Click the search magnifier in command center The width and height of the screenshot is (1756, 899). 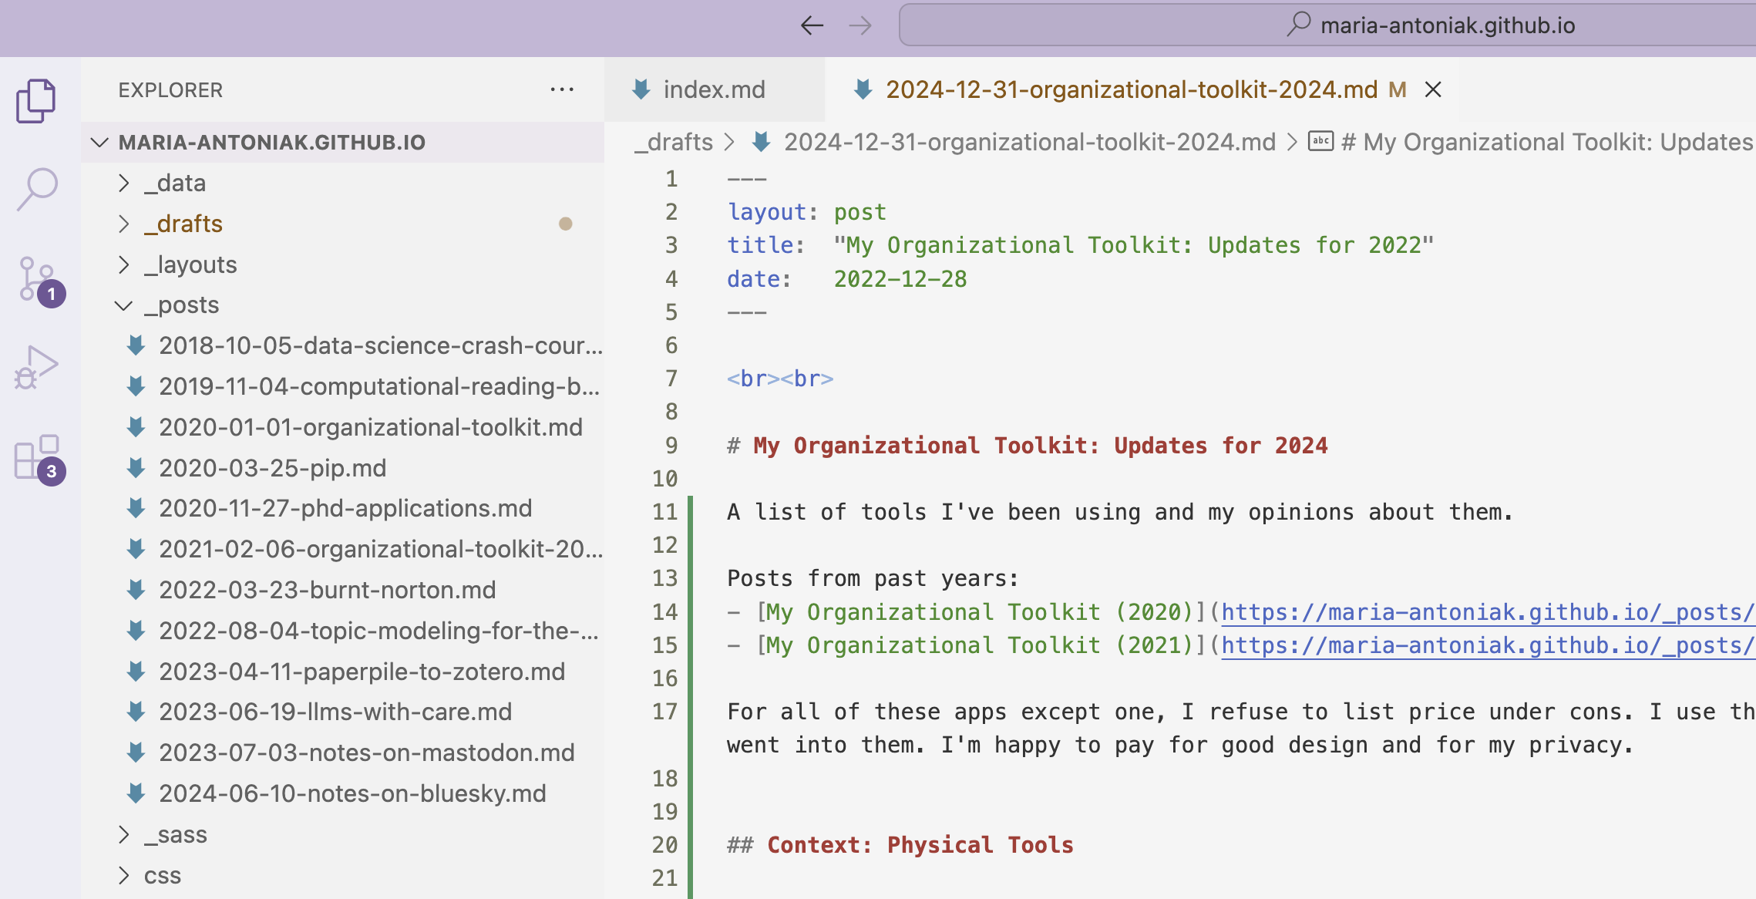tap(1299, 25)
